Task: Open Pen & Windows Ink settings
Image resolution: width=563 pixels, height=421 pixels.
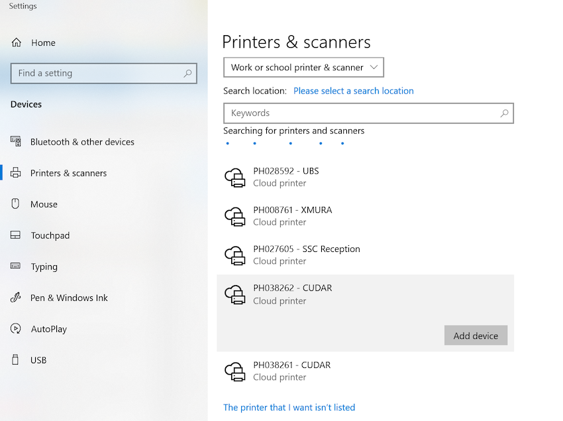Action: point(69,298)
